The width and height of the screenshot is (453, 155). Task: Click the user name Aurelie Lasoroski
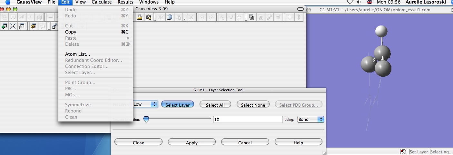(x=425, y=2)
